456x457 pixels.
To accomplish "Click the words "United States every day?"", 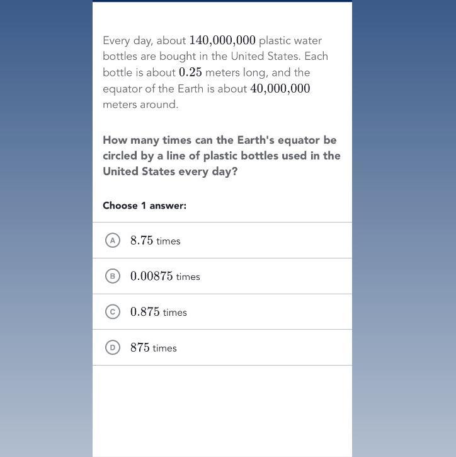I will pyautogui.click(x=170, y=171).
